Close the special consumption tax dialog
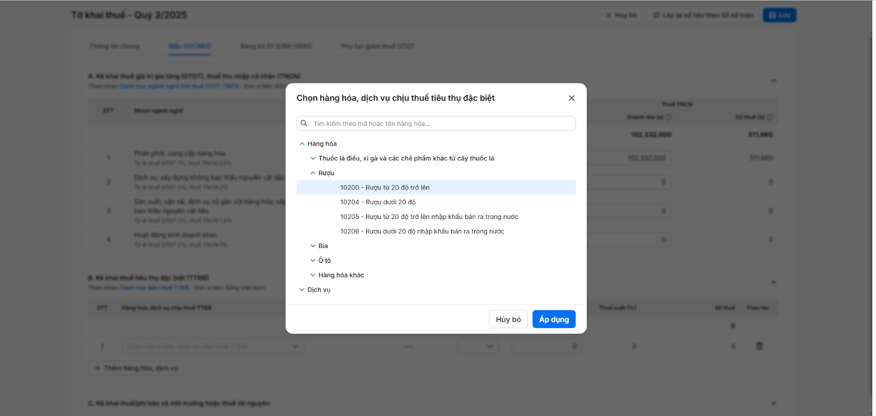This screenshot has width=876, height=416. pyautogui.click(x=571, y=98)
